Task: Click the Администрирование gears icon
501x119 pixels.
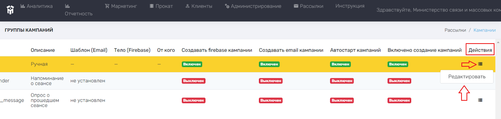Action: pos(227,6)
